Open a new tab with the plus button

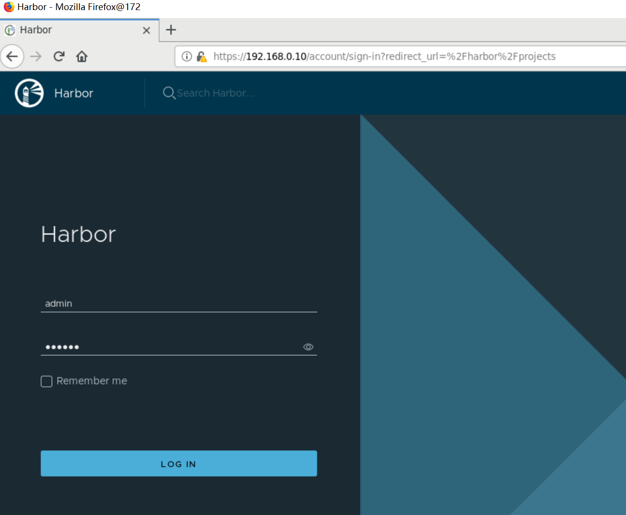(171, 30)
